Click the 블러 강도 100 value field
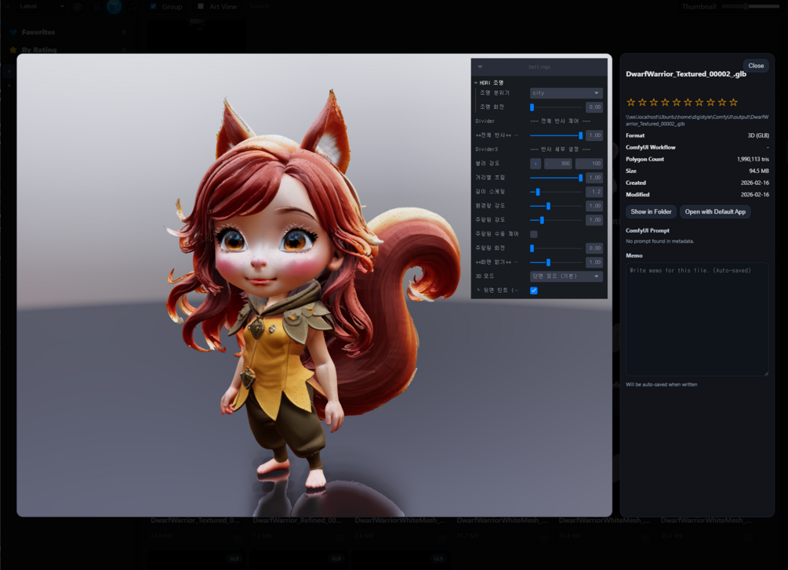 click(589, 164)
